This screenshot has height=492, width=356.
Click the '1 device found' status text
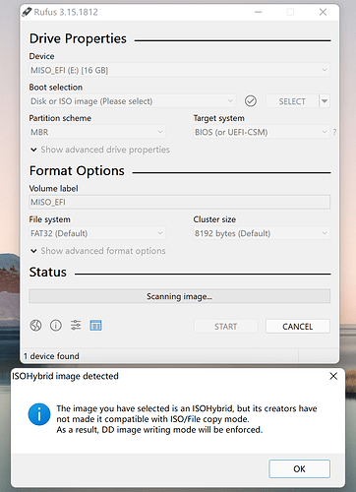pos(51,356)
